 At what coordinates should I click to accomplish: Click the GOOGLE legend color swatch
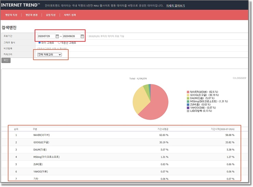tap(188, 95)
